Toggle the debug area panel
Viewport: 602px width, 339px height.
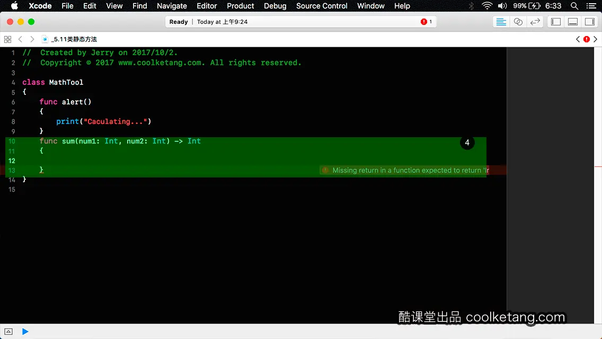573,22
